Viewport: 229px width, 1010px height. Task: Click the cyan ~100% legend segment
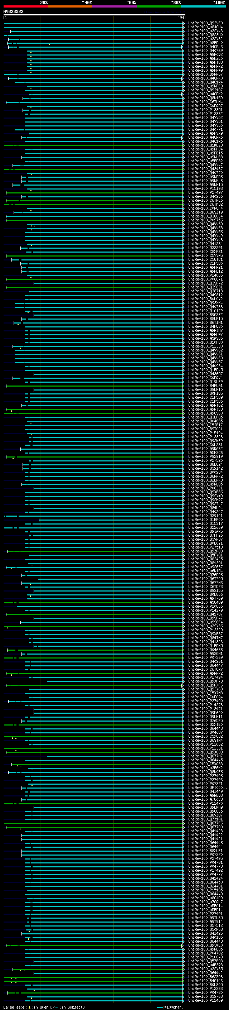203,7
